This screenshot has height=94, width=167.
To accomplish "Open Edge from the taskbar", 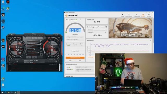I will point(5,92).
